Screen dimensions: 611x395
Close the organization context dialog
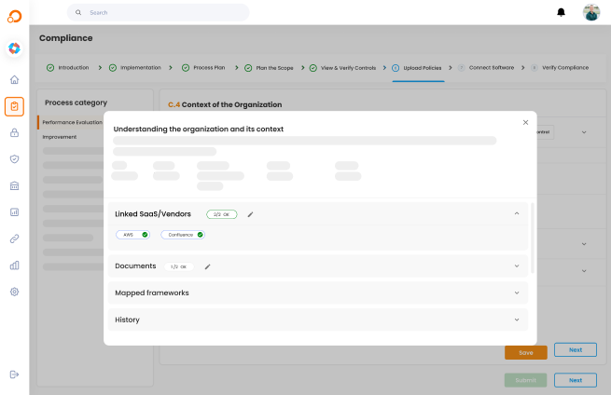tap(525, 122)
